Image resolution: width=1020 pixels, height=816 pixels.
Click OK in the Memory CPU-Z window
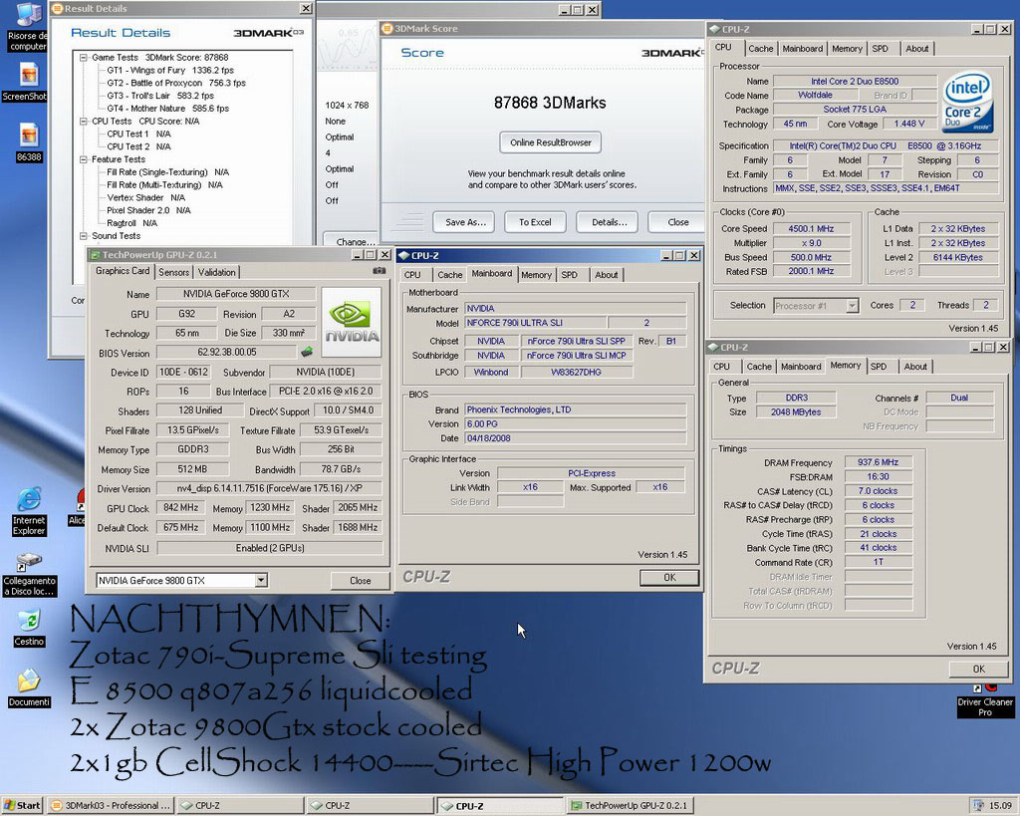(978, 669)
